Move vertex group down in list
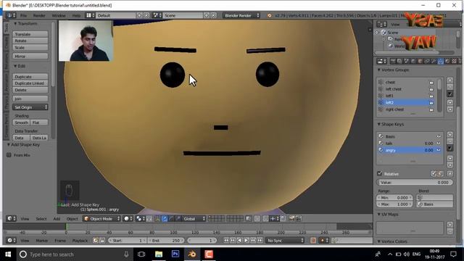Screen dimensions: 464x261 [x=449, y=109]
